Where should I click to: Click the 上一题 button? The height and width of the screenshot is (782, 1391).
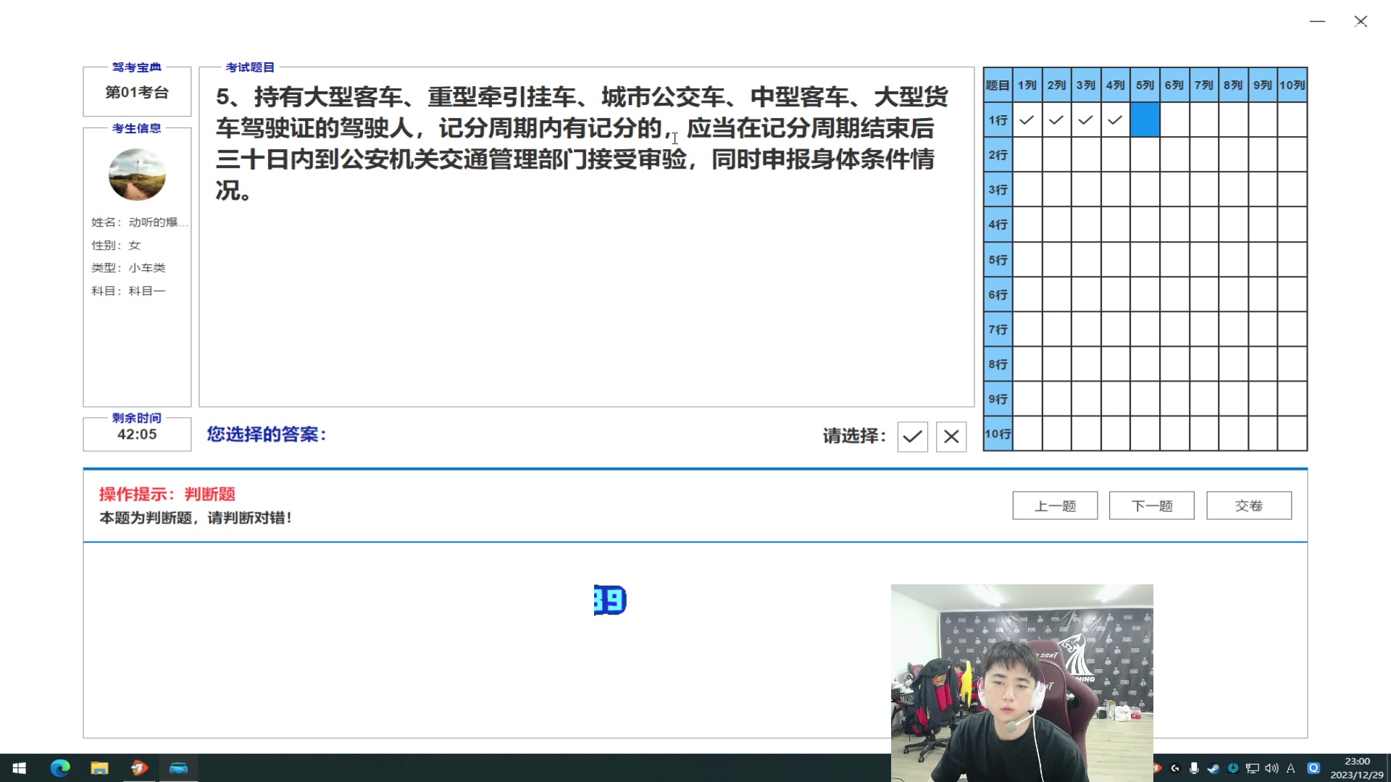tap(1055, 505)
